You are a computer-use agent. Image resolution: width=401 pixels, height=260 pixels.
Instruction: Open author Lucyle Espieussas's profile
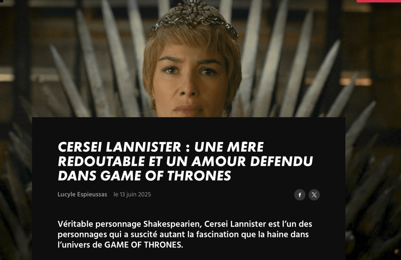point(82,195)
